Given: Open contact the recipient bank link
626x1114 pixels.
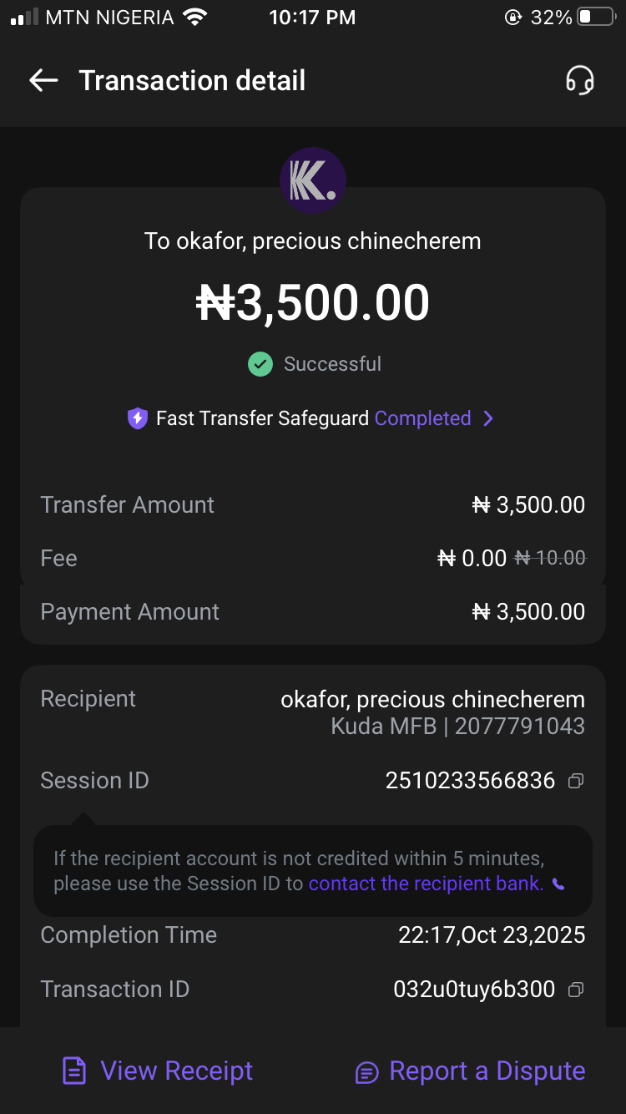Looking at the screenshot, I should click(426, 884).
